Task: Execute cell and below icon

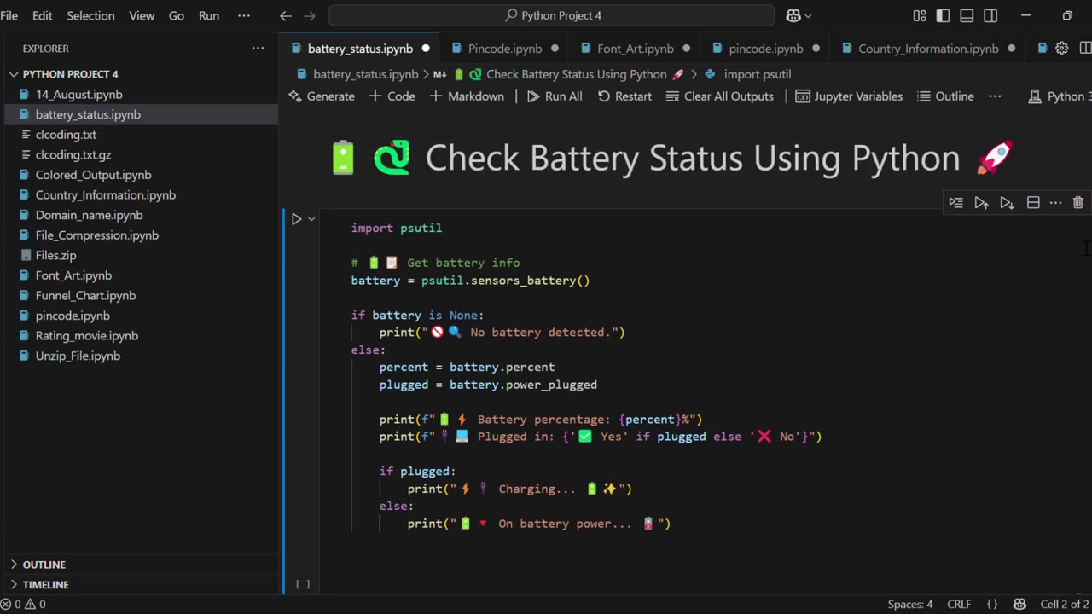Action: click(1007, 203)
